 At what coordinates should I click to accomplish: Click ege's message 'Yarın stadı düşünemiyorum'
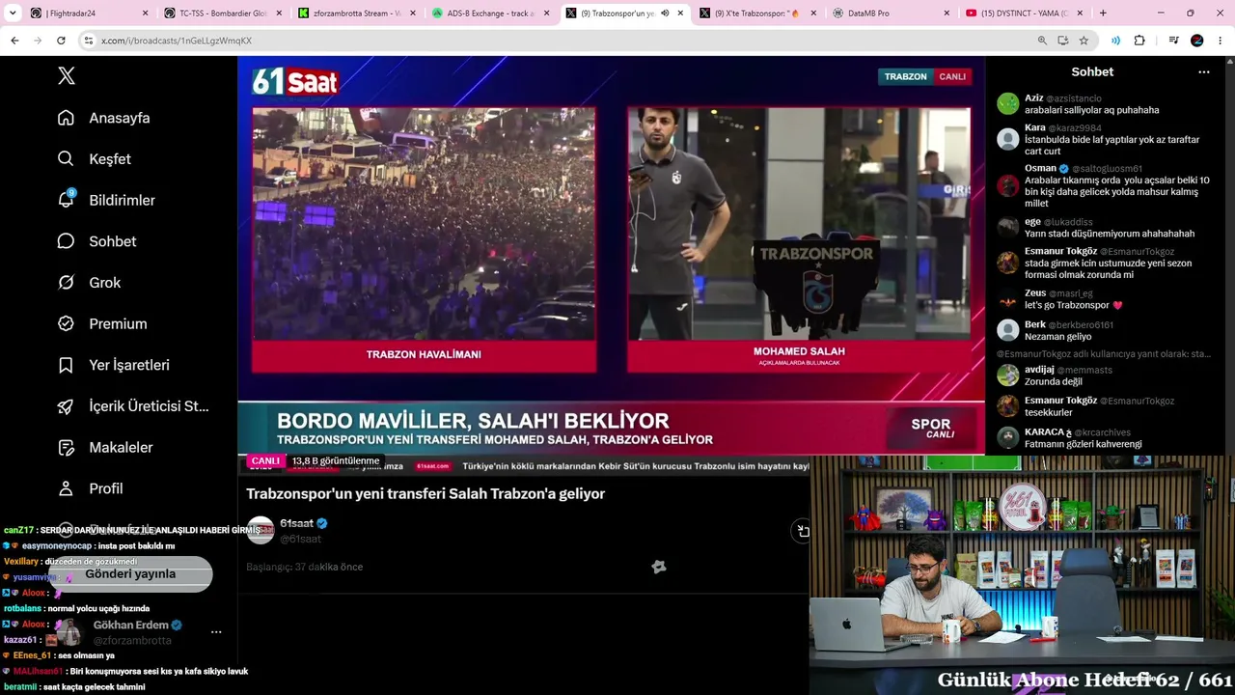point(1110,234)
